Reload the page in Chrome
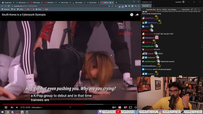This screenshot has height=114, width=203. pos(9,6)
